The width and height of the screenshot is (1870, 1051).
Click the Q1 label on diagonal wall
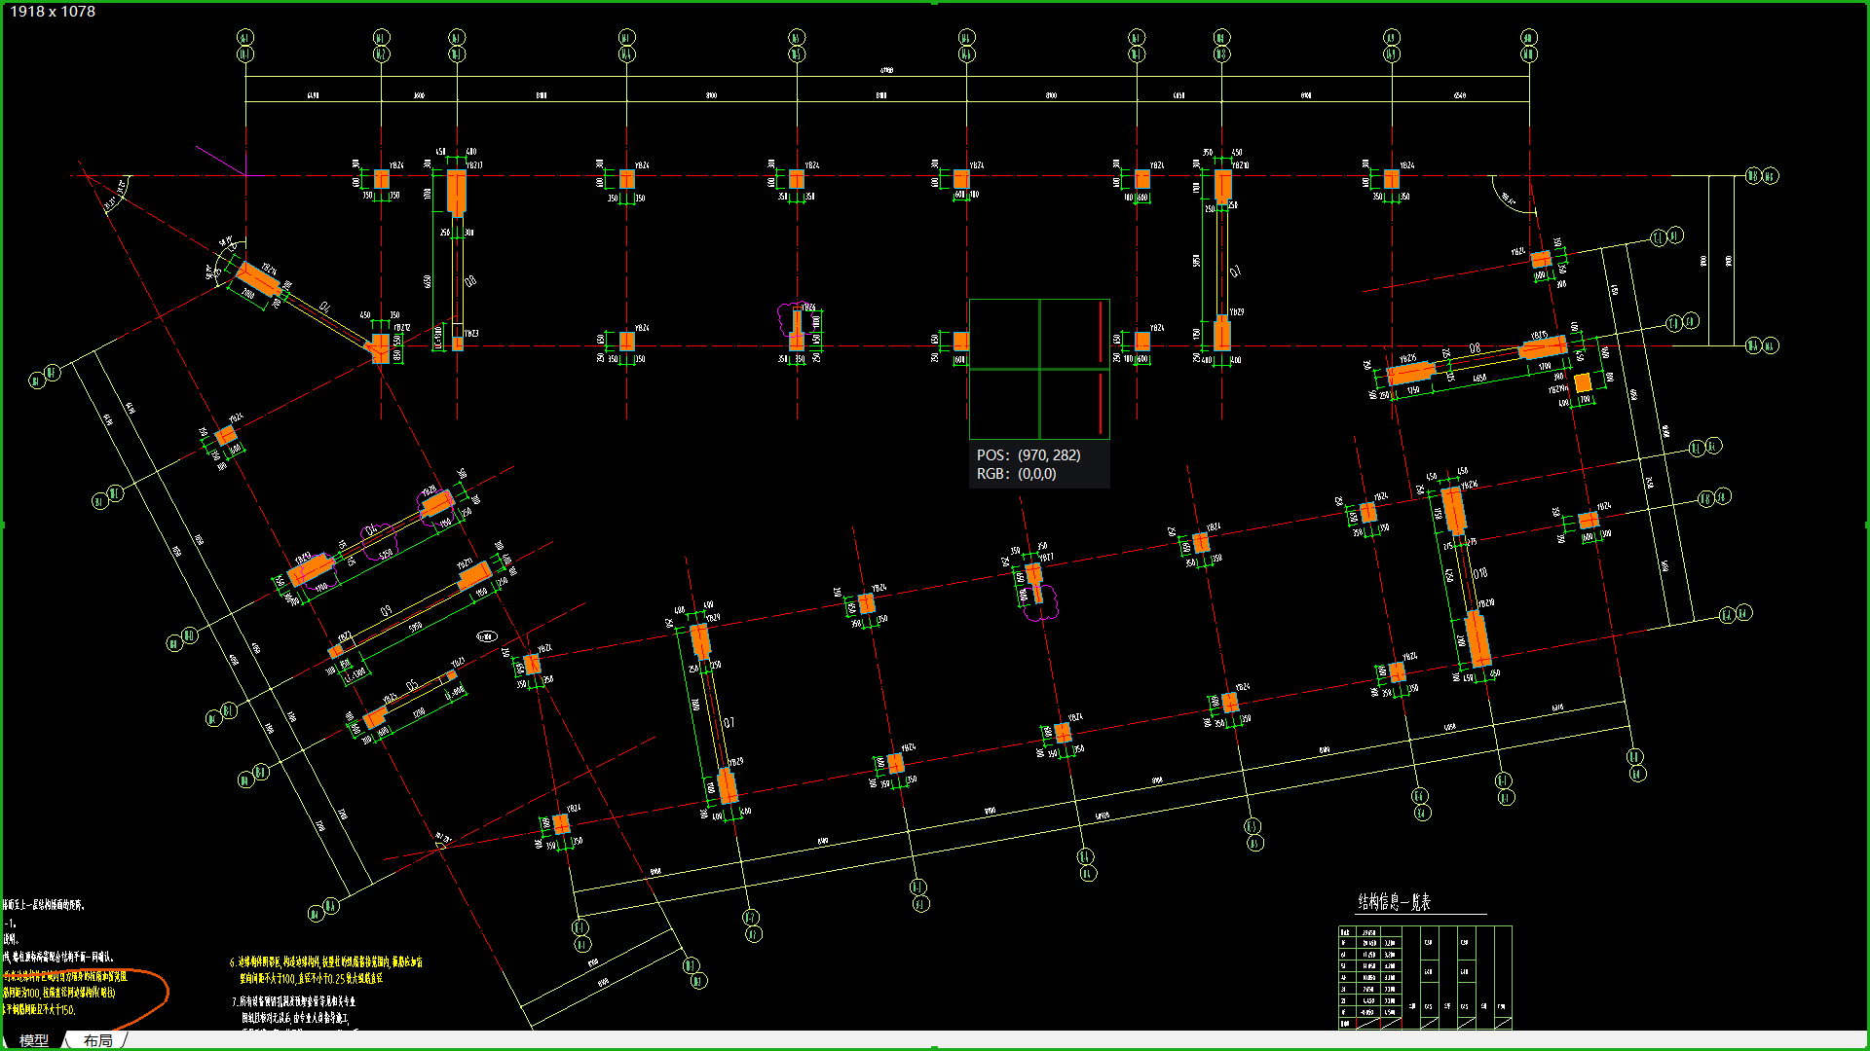pyautogui.click(x=324, y=308)
